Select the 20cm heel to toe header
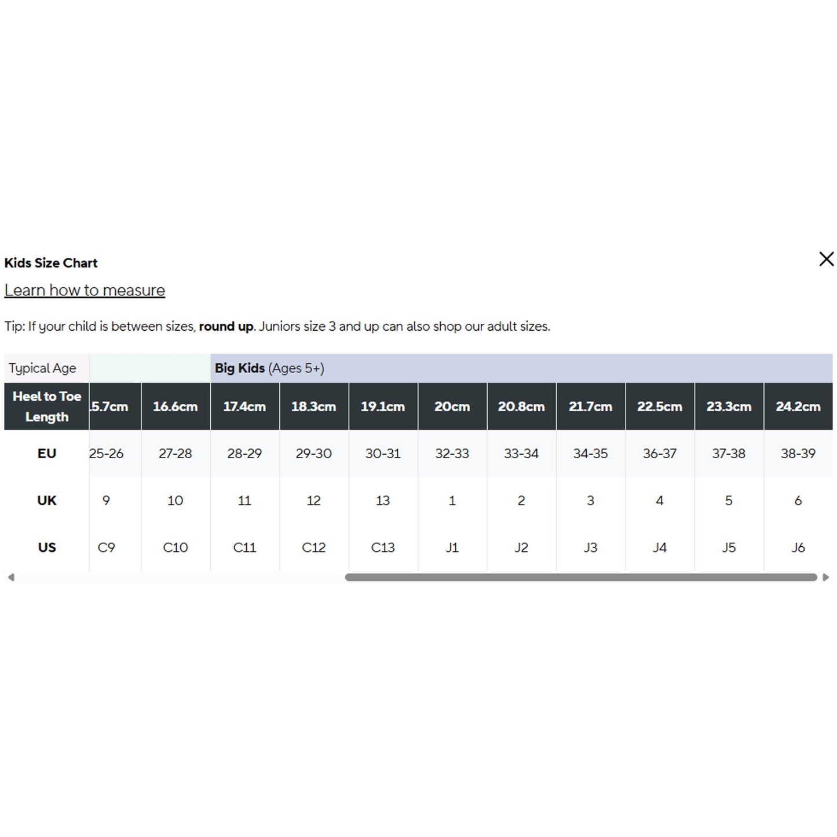The width and height of the screenshot is (837, 837). click(x=452, y=407)
